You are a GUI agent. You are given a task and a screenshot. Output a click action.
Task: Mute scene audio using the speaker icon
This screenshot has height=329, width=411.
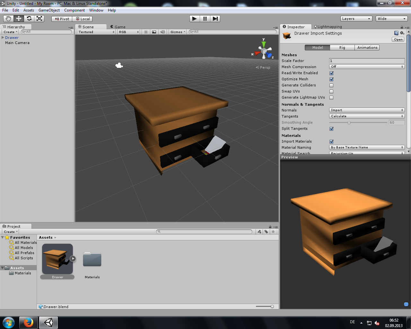[x=162, y=32]
